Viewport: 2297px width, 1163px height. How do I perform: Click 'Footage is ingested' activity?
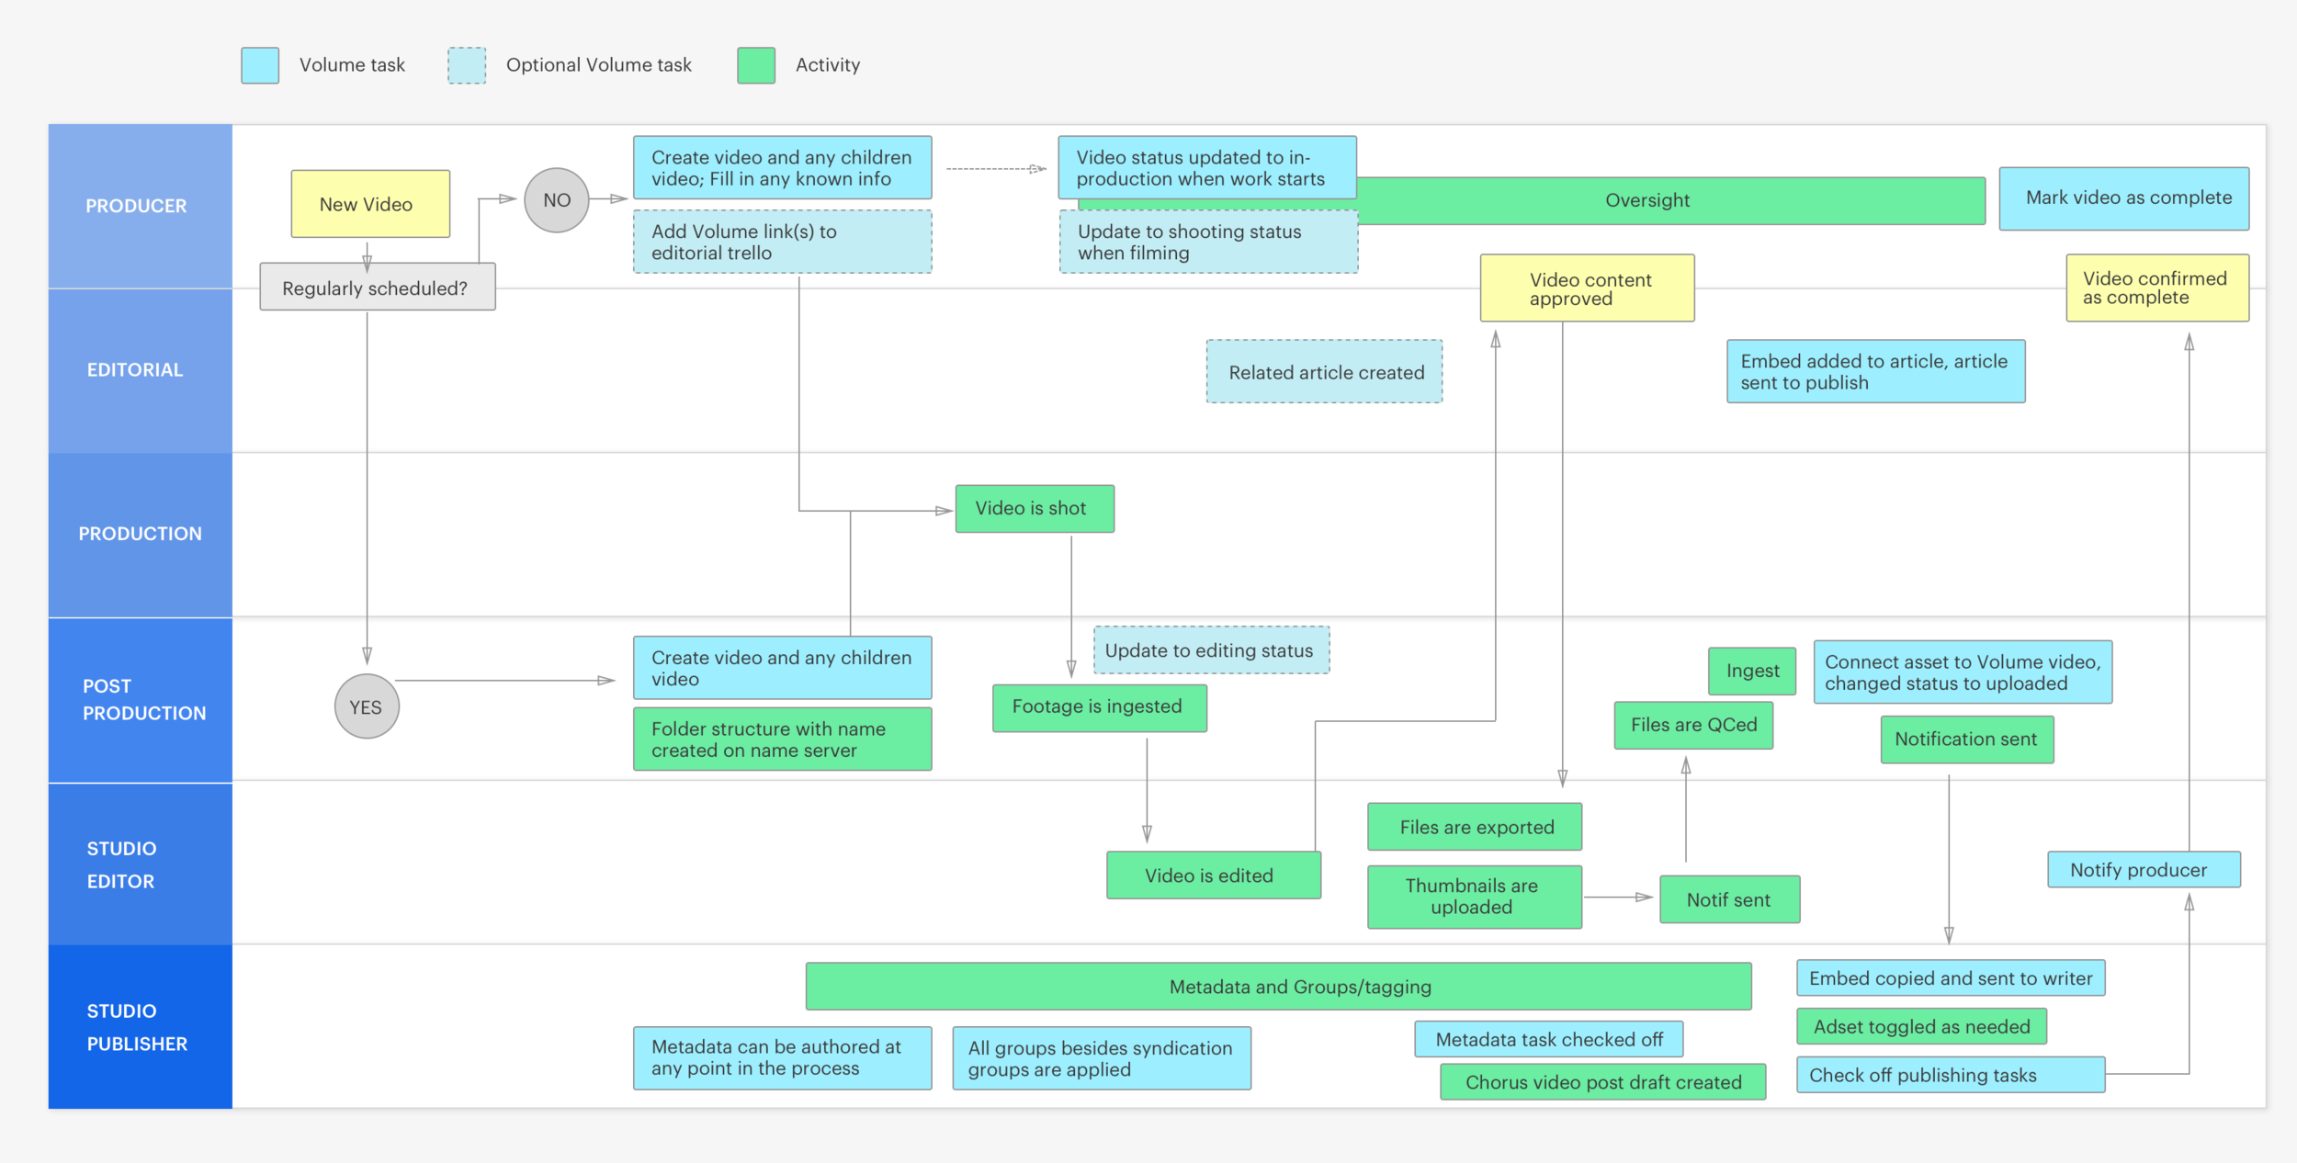coord(1100,708)
